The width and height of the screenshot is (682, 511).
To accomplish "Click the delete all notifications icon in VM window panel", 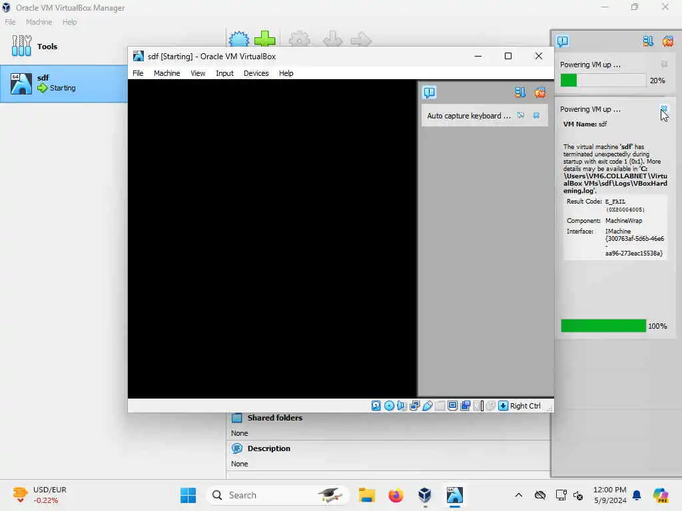I will [x=540, y=92].
